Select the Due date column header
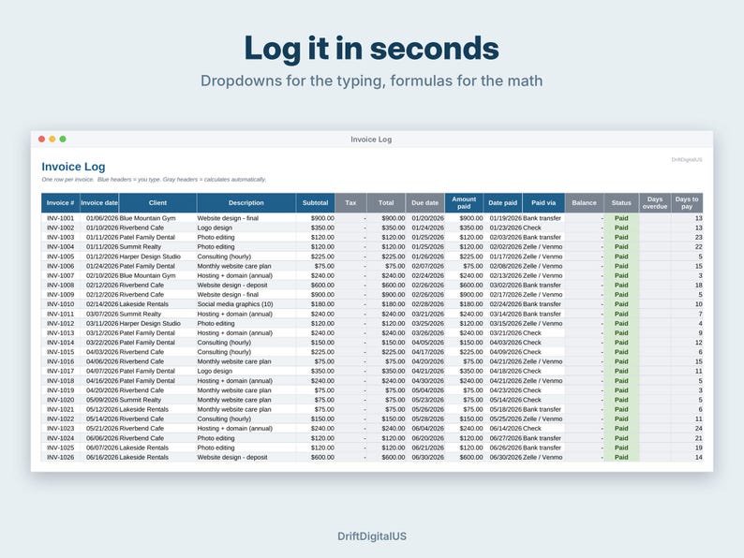Viewport: 744px width, 558px height. coord(425,203)
